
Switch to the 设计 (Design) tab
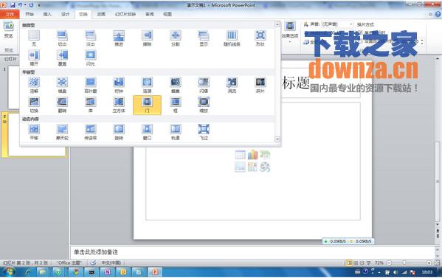coord(66,14)
